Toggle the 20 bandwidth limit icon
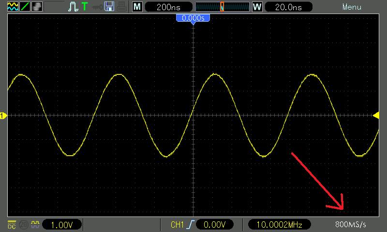387x232 pixels. [24, 225]
